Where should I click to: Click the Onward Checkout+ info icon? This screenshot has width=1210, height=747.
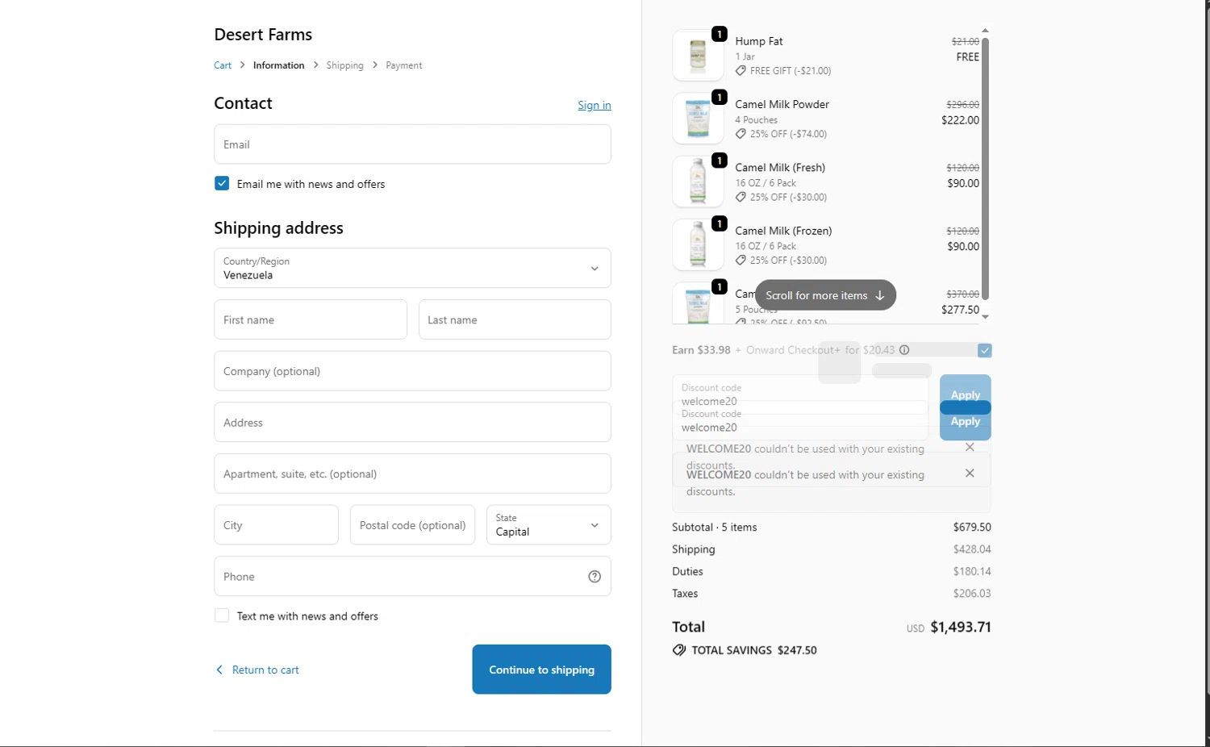click(x=904, y=350)
